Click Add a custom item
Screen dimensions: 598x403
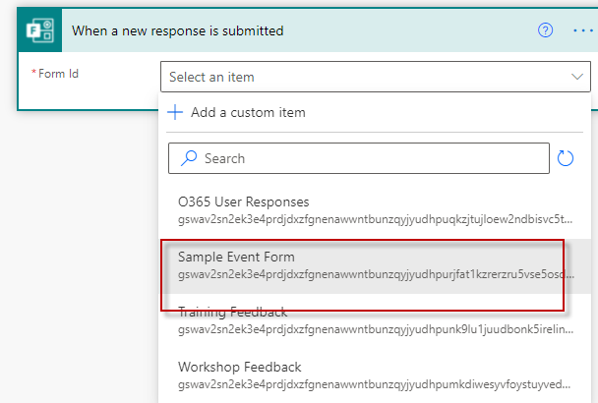pyautogui.click(x=248, y=112)
